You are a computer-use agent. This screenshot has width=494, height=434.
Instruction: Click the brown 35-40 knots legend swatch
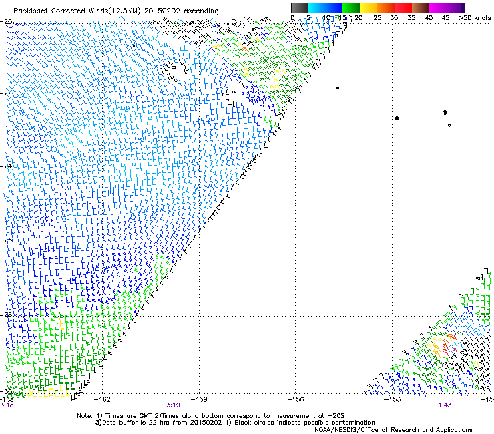[421, 8]
